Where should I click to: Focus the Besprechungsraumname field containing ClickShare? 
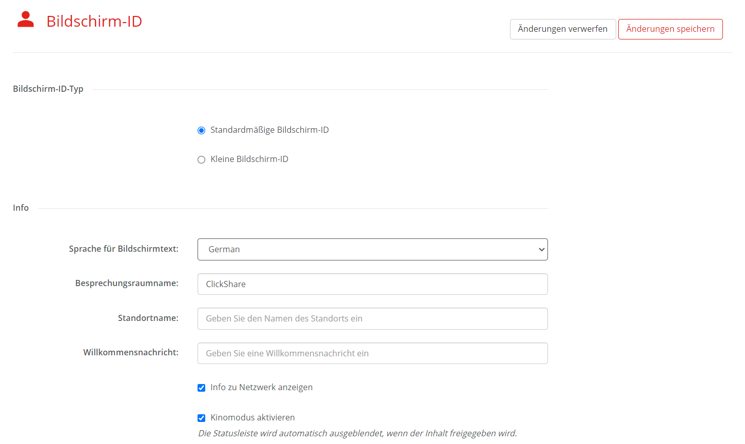tap(373, 284)
